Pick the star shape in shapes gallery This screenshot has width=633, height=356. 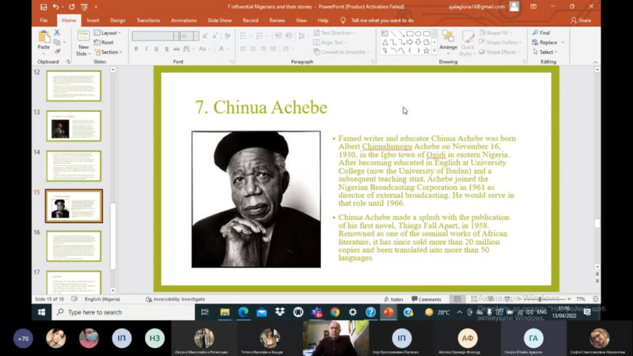pos(426,51)
